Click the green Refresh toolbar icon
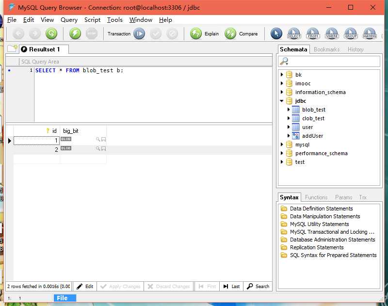Viewport: 388px width, 306px height. tap(51, 33)
